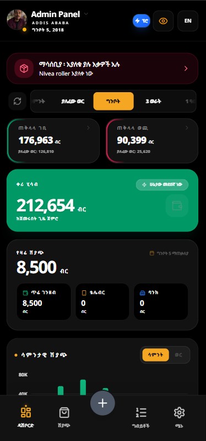206x441 pixels.
Task: Select the 3 ወራት period tab
Action: point(154,101)
